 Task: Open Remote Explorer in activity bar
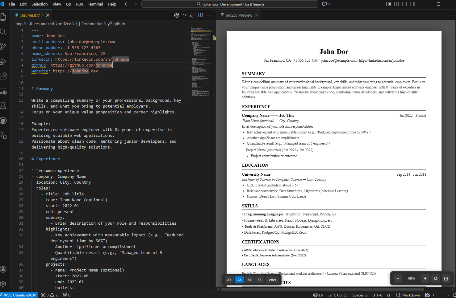(x=3, y=91)
